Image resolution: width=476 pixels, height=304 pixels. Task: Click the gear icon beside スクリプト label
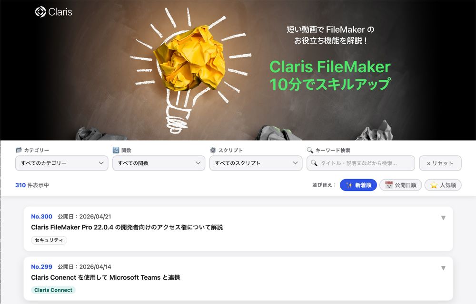213,150
